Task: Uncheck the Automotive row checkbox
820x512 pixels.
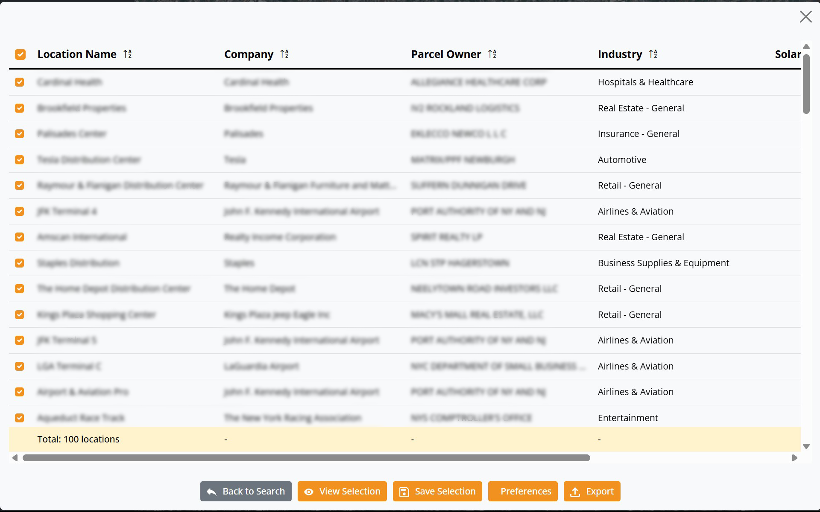Action: pos(20,160)
